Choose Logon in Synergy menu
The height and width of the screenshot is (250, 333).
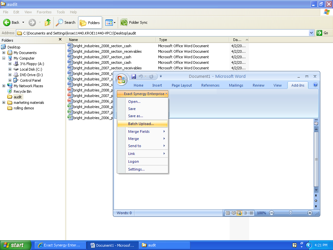(142, 161)
